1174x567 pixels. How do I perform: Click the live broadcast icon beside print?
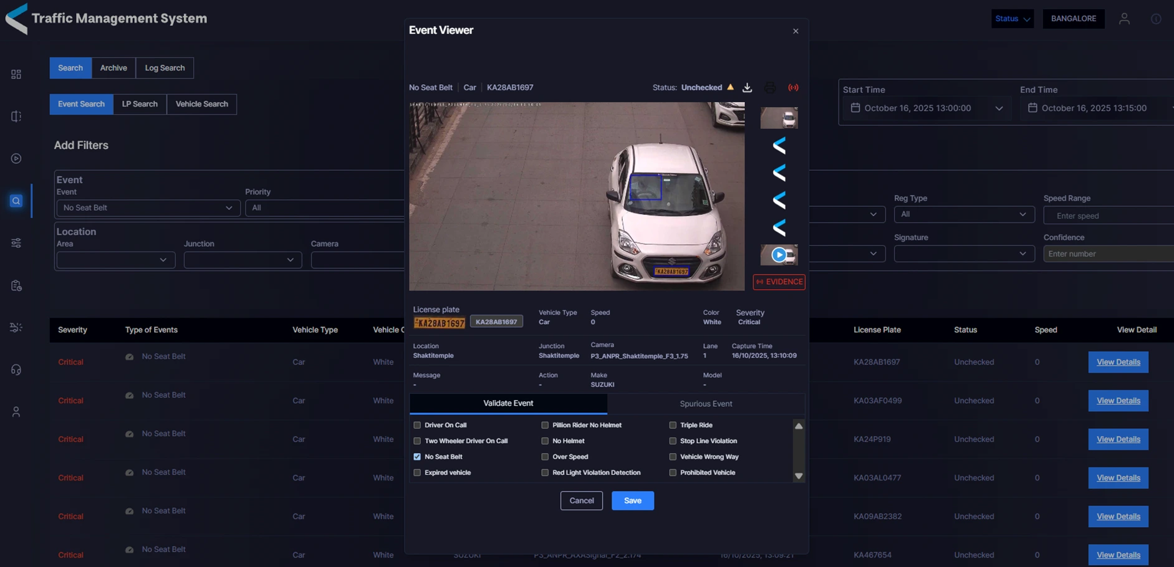tap(793, 88)
